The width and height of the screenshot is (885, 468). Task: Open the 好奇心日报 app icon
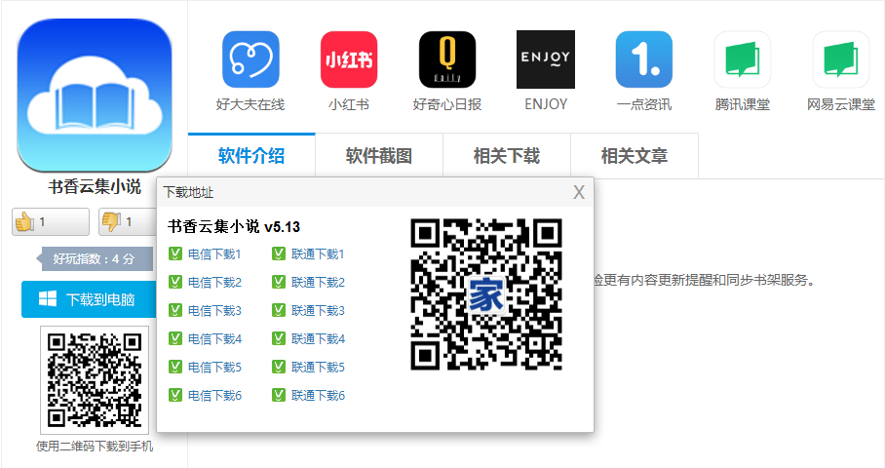(447, 59)
